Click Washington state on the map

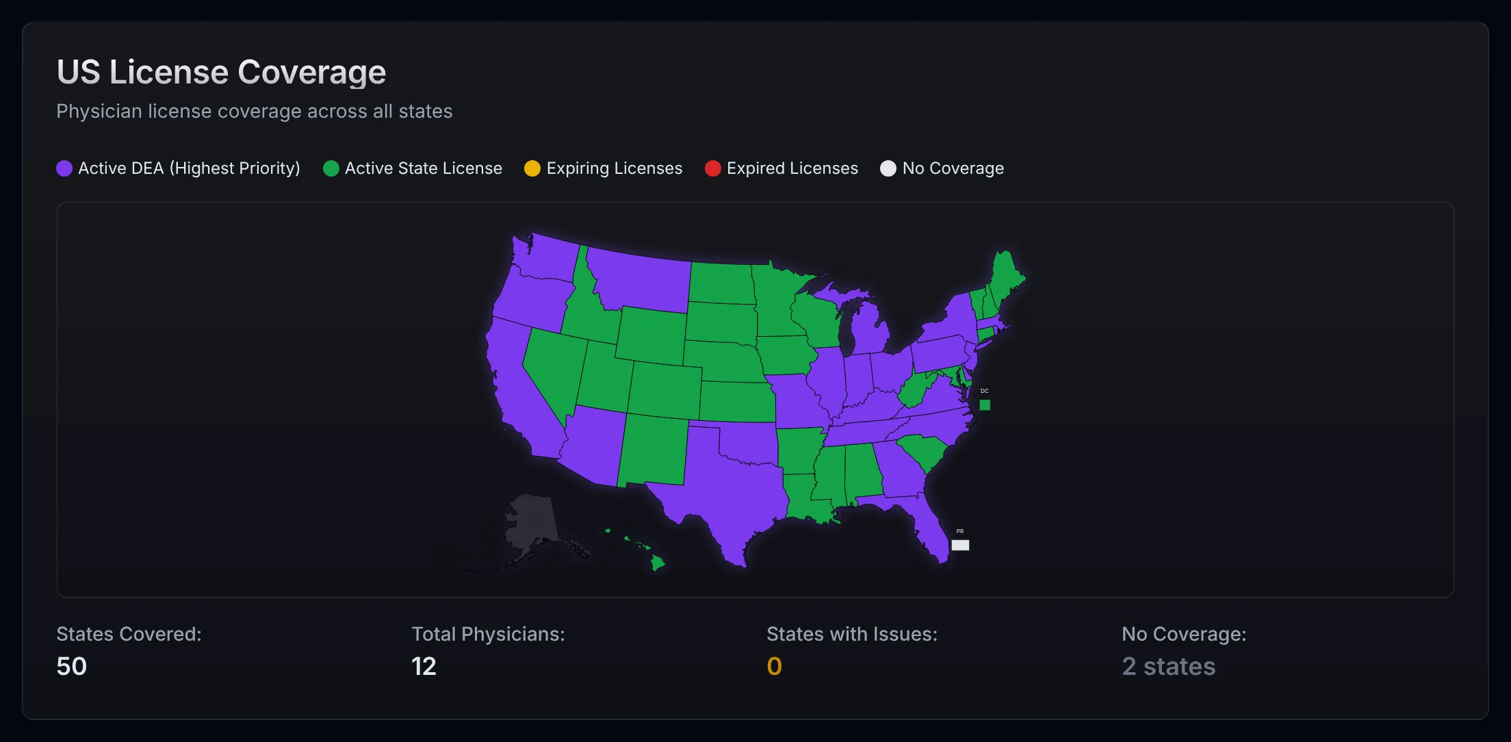click(547, 257)
